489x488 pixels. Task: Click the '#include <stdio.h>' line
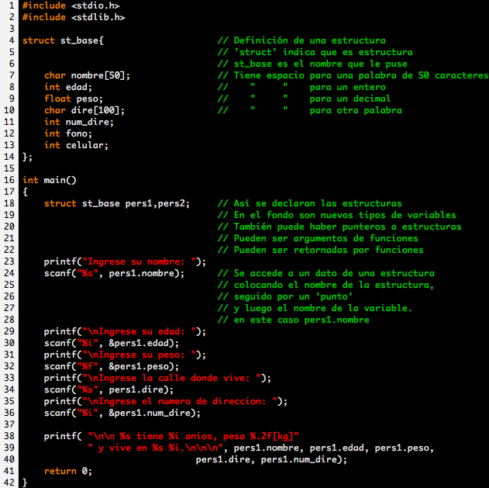click(x=71, y=5)
